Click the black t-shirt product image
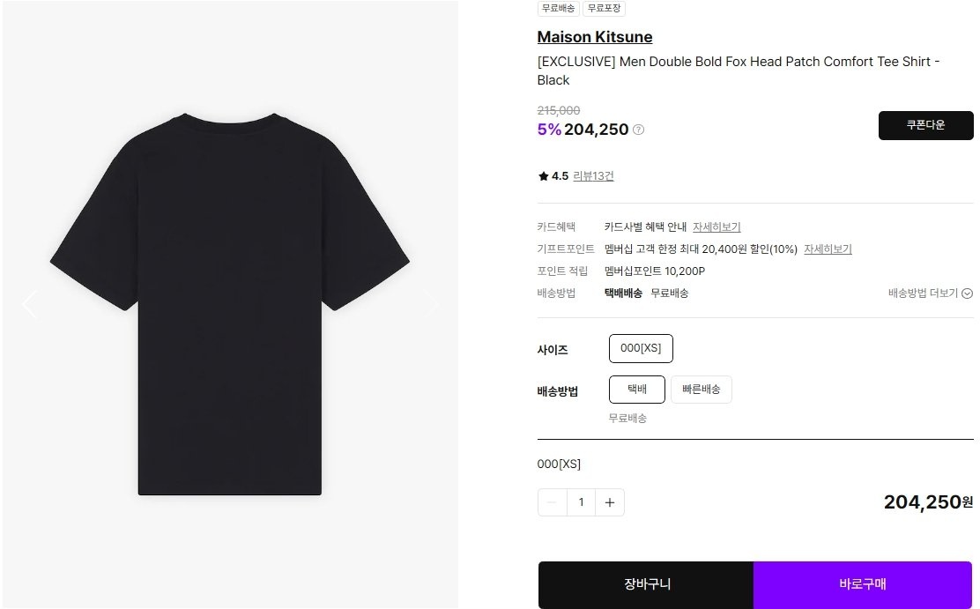Viewport: 980px width, 609px height. [x=230, y=305]
